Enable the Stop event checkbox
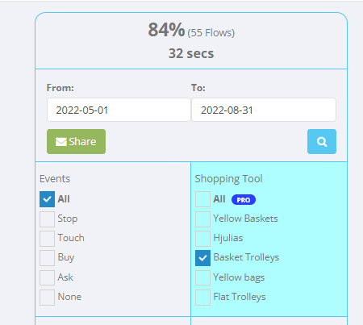 click(x=47, y=219)
